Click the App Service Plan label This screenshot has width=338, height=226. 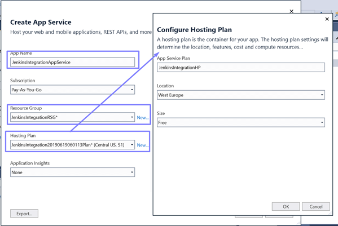tap(173, 58)
